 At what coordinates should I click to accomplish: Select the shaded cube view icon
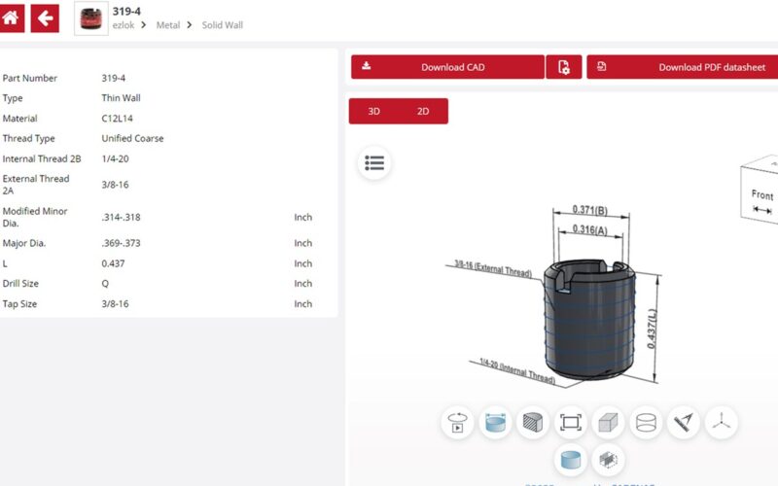pos(609,423)
